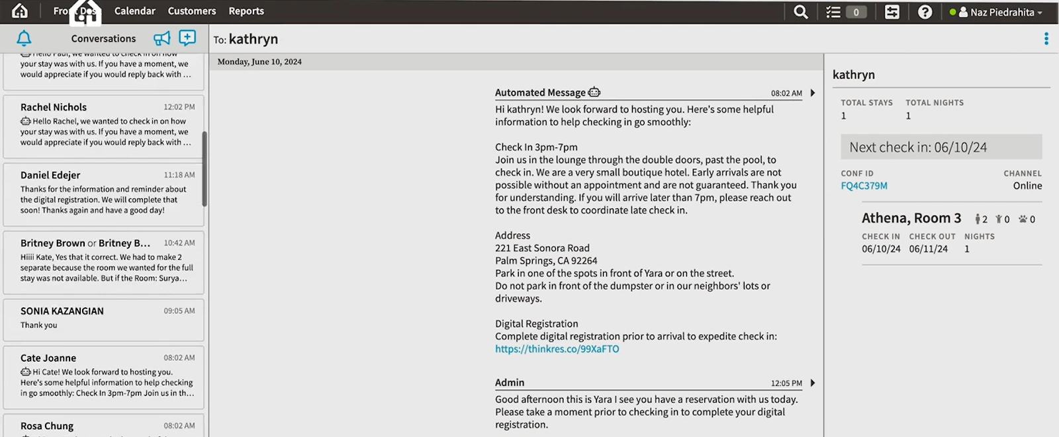Click the Online channel value
This screenshot has height=437, width=1059.
1028,186
